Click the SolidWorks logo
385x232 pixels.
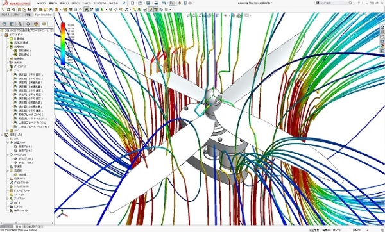click(17, 3)
